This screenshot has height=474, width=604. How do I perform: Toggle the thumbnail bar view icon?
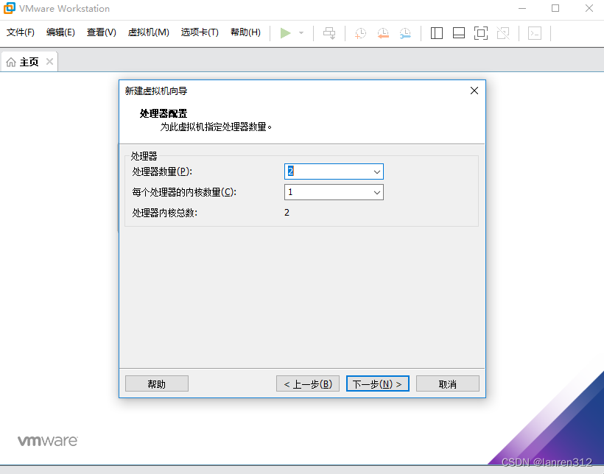459,33
